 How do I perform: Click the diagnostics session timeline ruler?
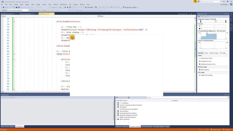point(213,21)
